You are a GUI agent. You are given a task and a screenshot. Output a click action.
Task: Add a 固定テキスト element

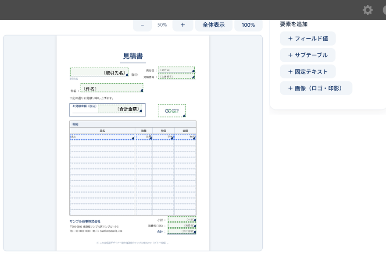tap(308, 71)
